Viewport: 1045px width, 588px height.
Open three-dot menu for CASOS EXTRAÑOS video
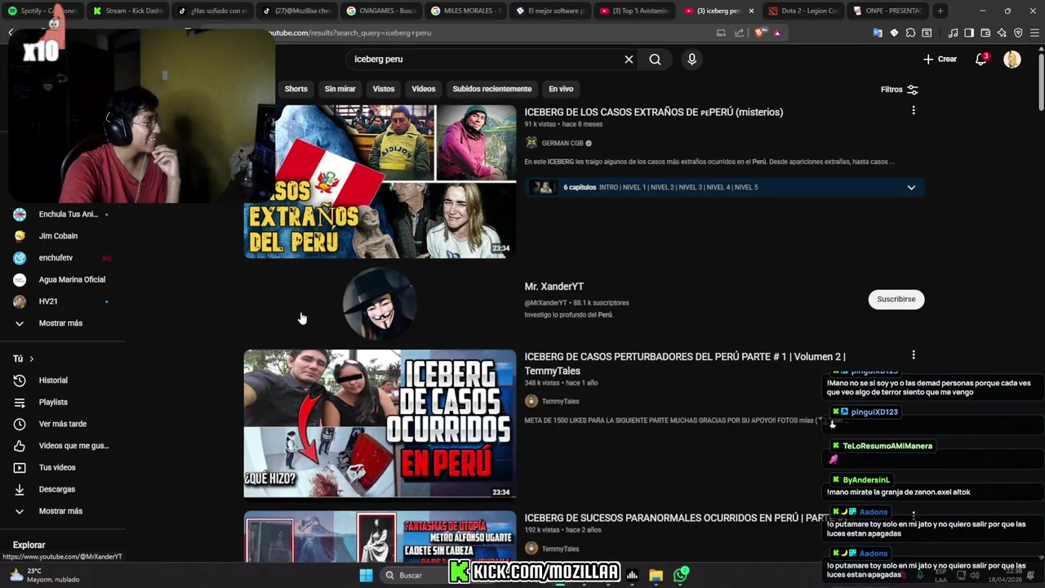913,110
